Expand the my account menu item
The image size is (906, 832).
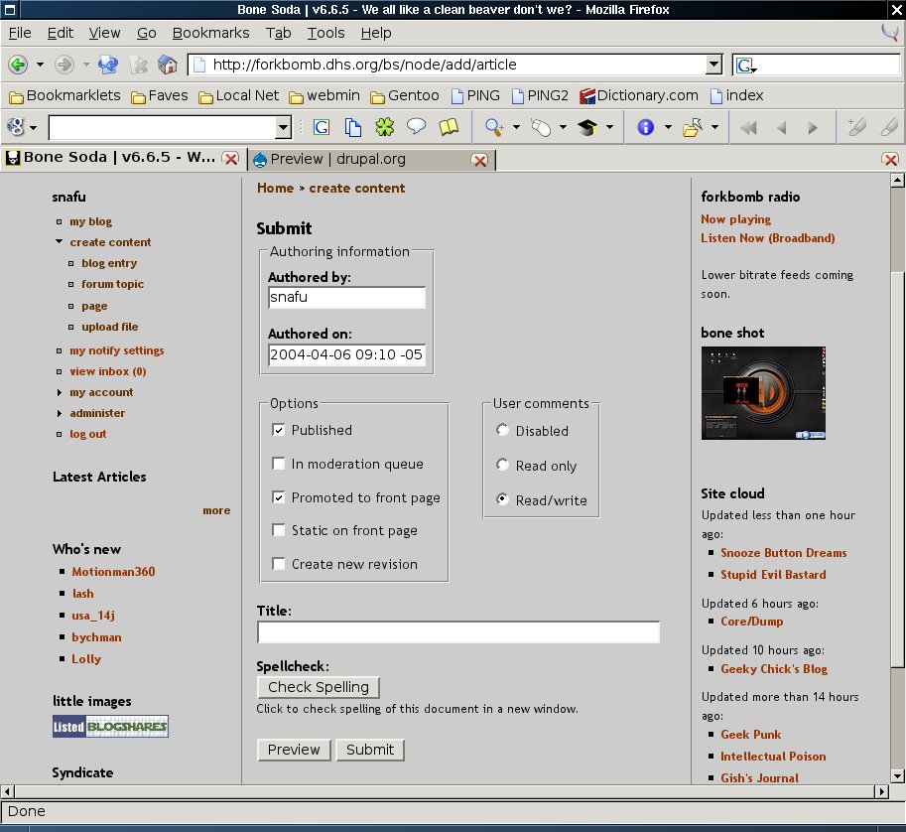(x=101, y=392)
